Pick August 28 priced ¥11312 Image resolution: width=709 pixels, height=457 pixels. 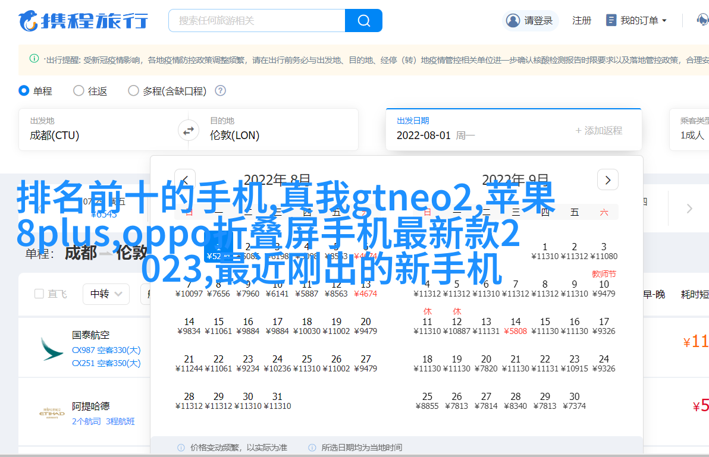189,401
